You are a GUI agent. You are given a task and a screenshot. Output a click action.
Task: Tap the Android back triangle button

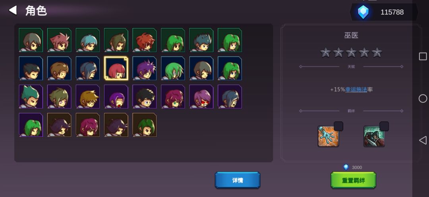tap(423, 140)
